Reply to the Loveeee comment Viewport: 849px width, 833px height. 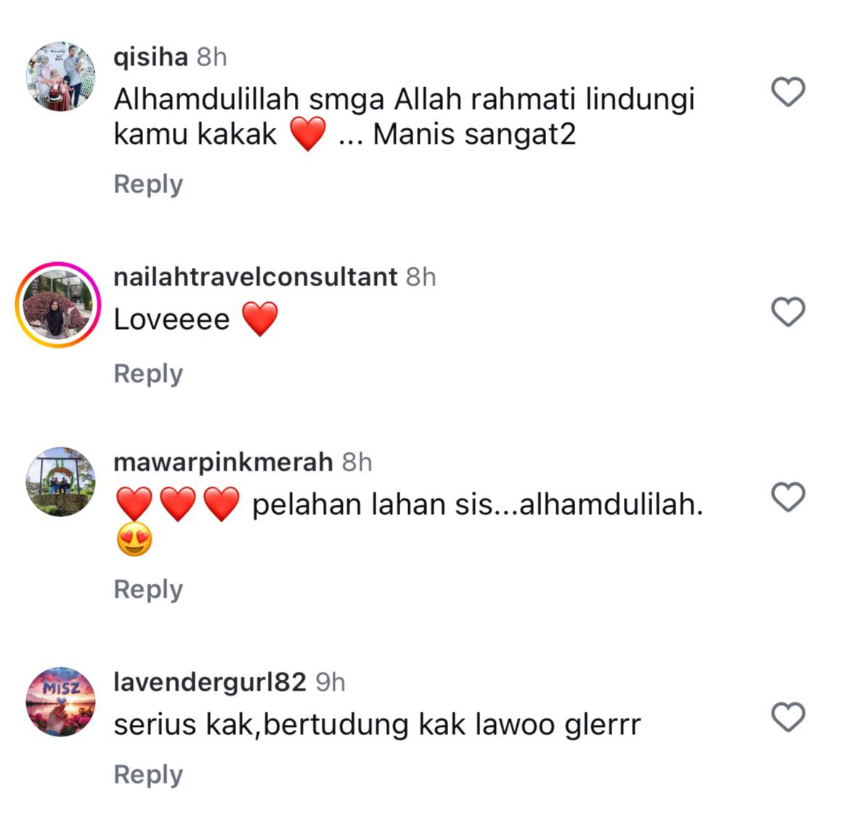[148, 374]
